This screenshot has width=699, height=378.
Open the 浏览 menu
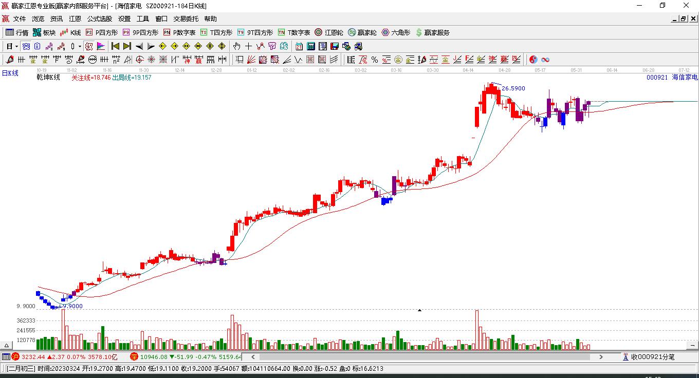38,19
